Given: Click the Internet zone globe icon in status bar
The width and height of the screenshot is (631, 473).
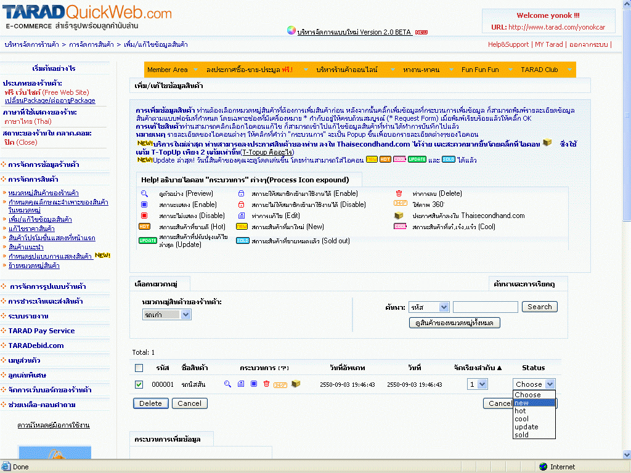Looking at the screenshot, I should pos(543,467).
